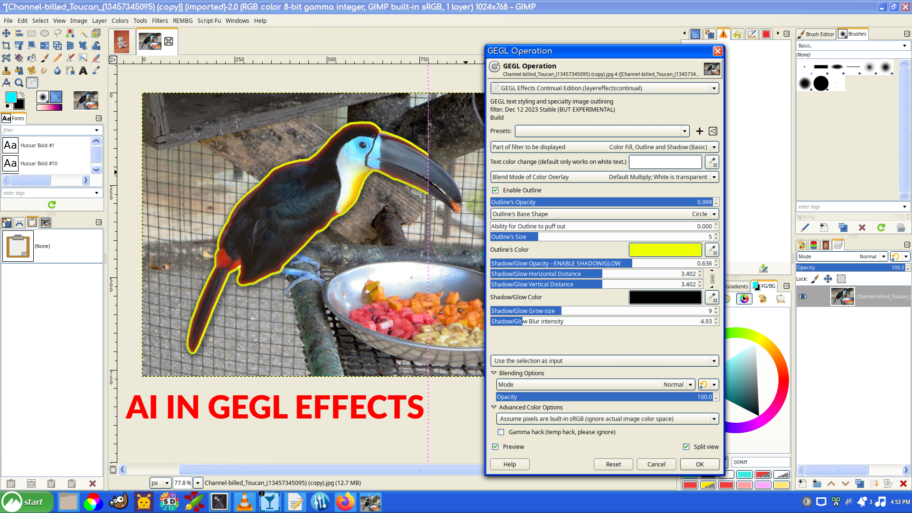Click the delete brush red X icon
This screenshot has width=912, height=513.
pyautogui.click(x=862, y=228)
